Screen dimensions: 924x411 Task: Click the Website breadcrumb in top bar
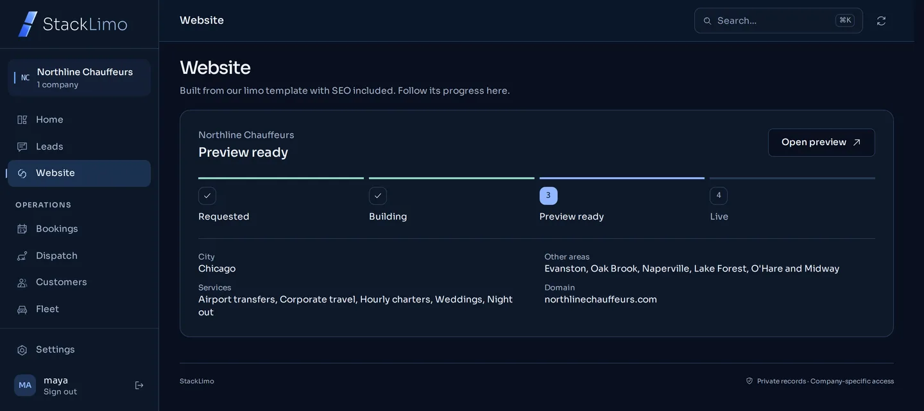point(201,21)
